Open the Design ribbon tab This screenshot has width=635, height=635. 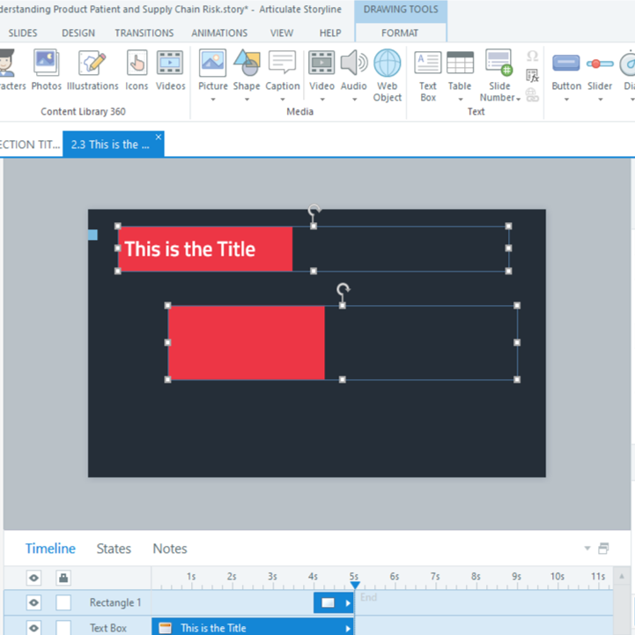[x=78, y=33]
